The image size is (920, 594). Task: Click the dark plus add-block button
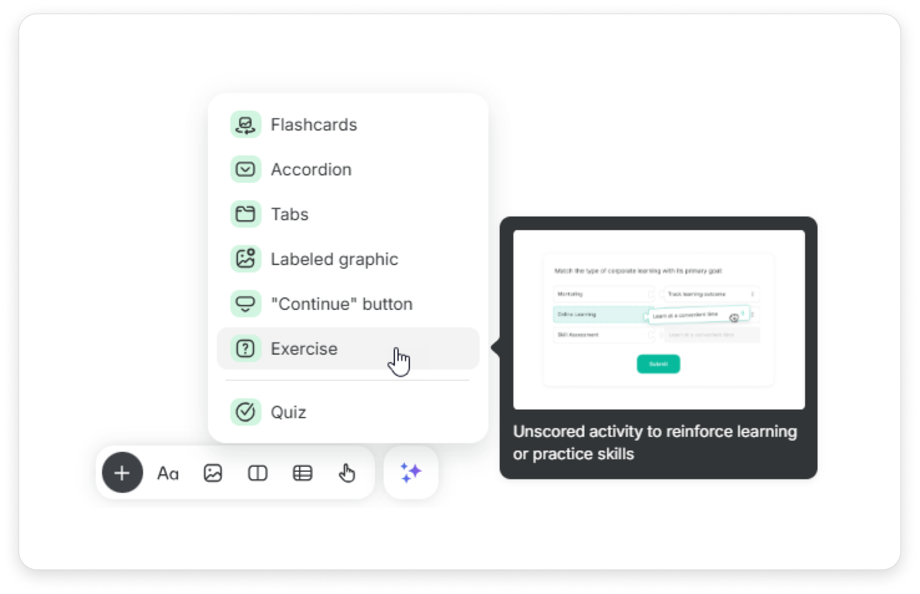122,473
